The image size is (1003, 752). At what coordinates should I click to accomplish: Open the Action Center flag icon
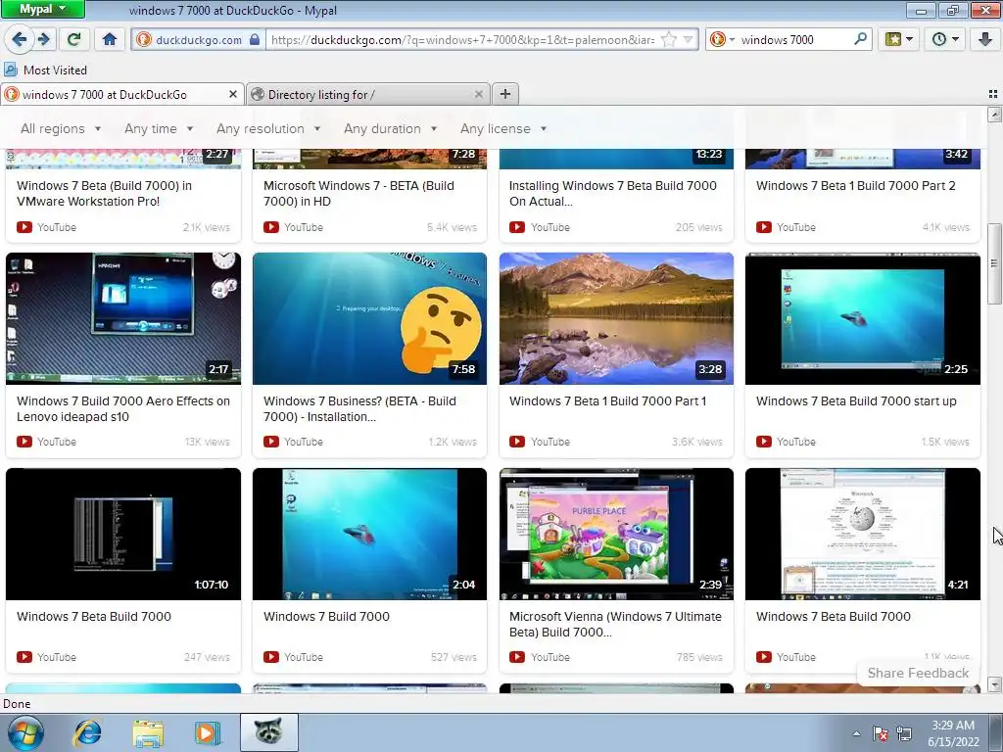click(881, 733)
